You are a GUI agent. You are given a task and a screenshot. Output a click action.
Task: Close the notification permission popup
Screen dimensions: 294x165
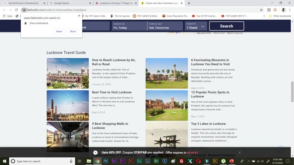79,16
